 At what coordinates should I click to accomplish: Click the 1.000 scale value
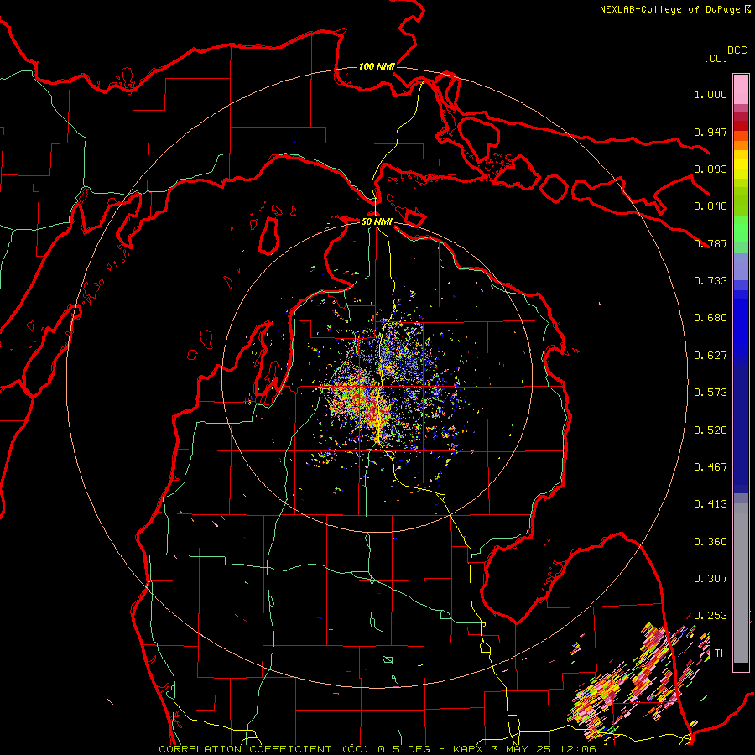pos(711,95)
